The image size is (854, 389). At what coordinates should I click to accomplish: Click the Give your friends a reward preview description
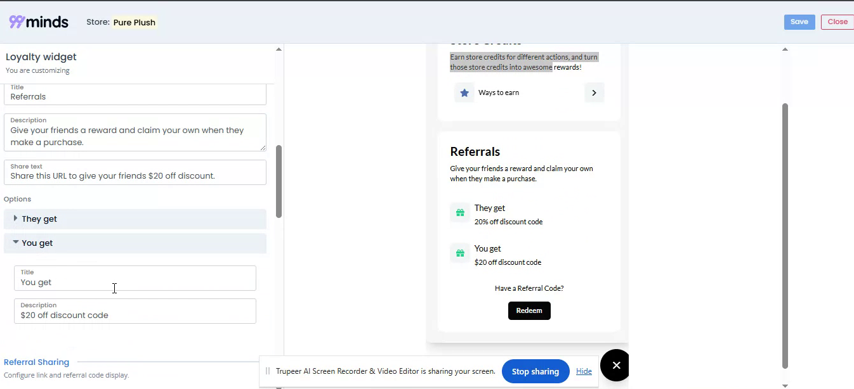pos(522,174)
